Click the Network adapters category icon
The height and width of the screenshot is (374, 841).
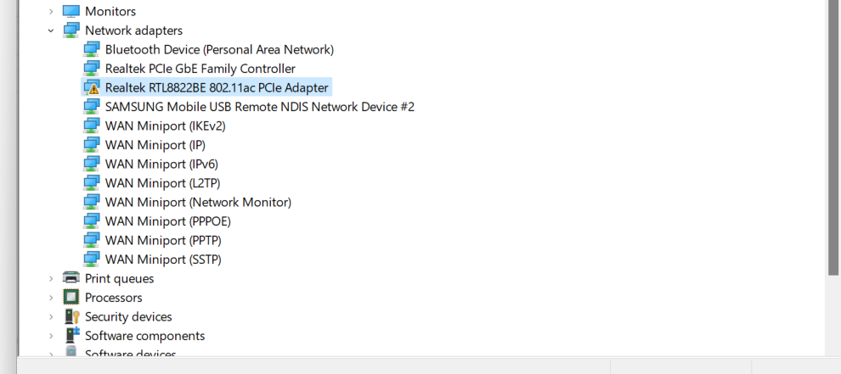[71, 31]
